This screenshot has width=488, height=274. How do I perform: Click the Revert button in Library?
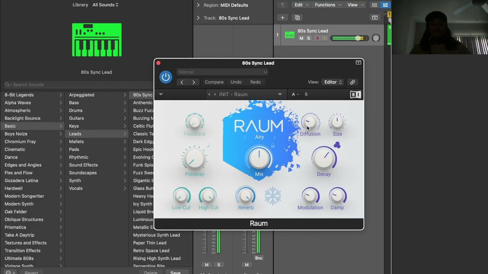click(31, 272)
